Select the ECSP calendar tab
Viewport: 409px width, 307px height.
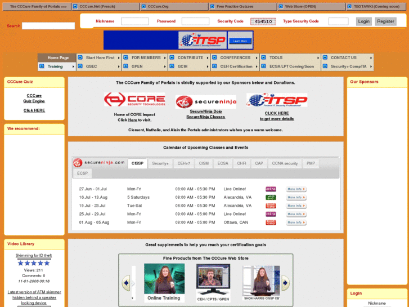(83, 173)
